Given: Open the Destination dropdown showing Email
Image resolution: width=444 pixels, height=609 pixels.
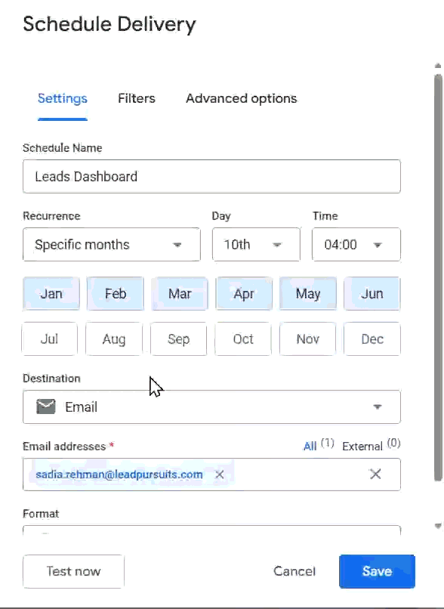Looking at the screenshot, I should (x=211, y=407).
